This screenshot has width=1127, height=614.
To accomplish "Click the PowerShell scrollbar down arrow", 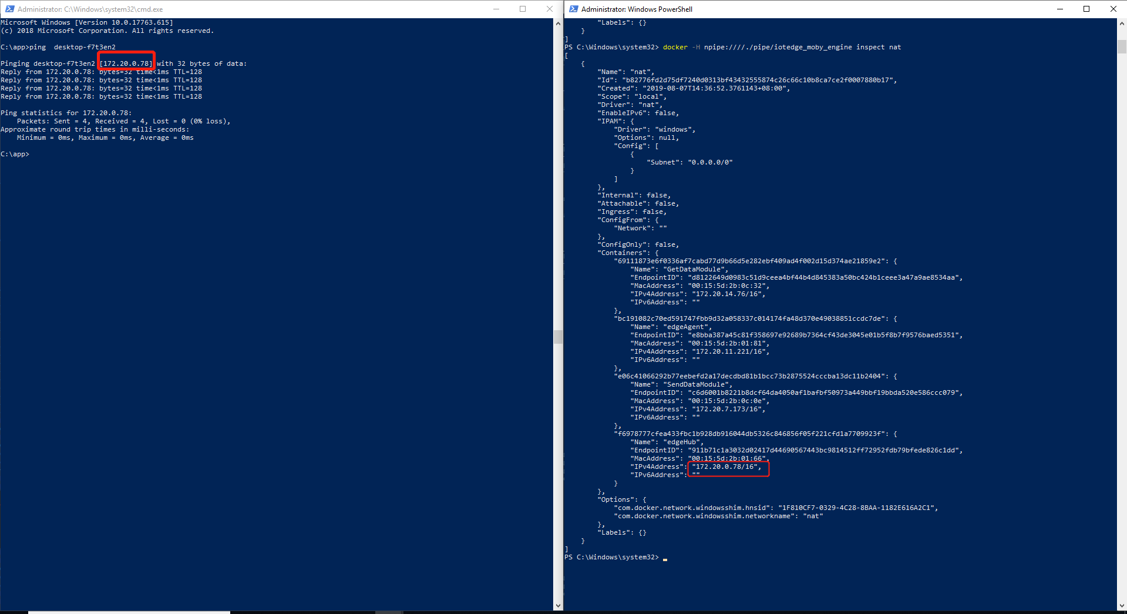I will pos(1122,605).
